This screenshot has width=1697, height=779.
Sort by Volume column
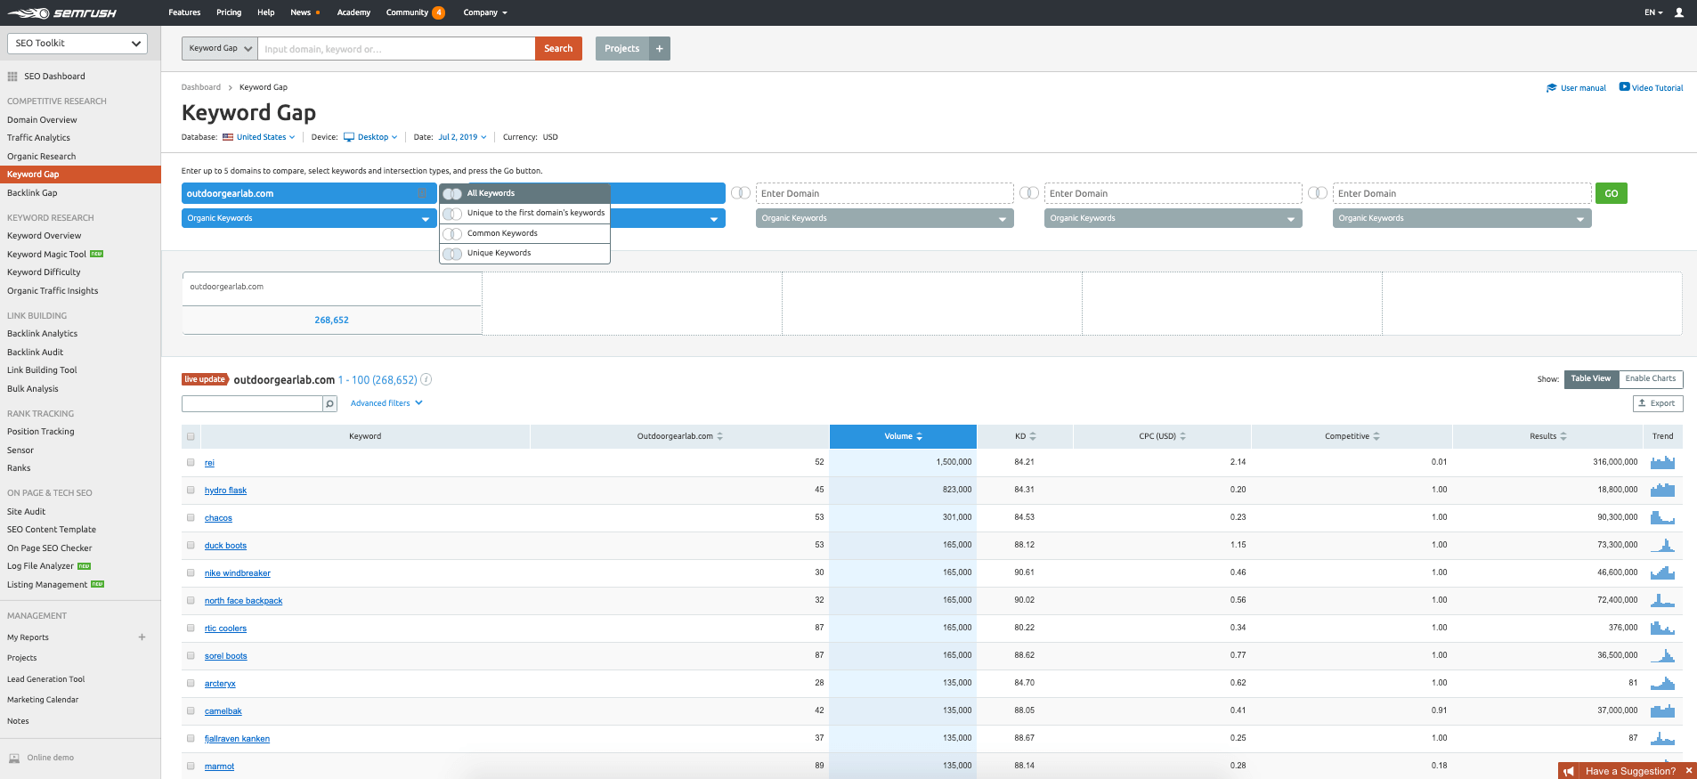click(x=903, y=436)
